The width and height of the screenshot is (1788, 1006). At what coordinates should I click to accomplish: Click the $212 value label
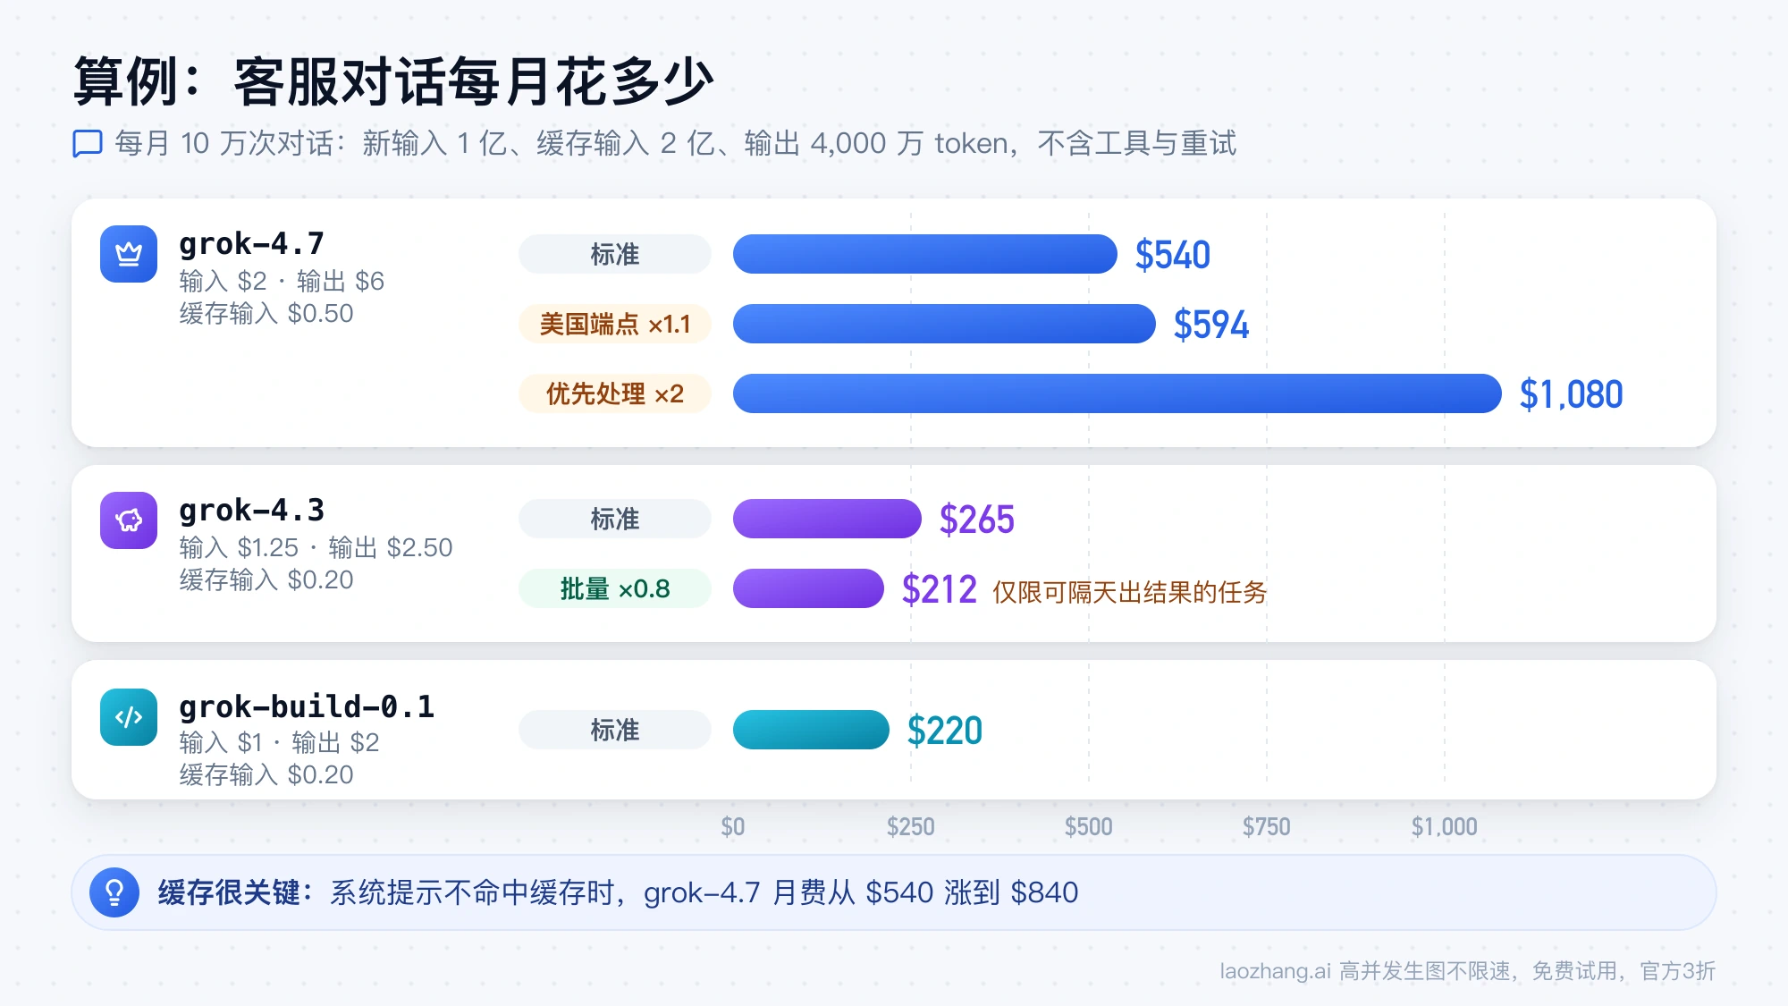coord(940,589)
